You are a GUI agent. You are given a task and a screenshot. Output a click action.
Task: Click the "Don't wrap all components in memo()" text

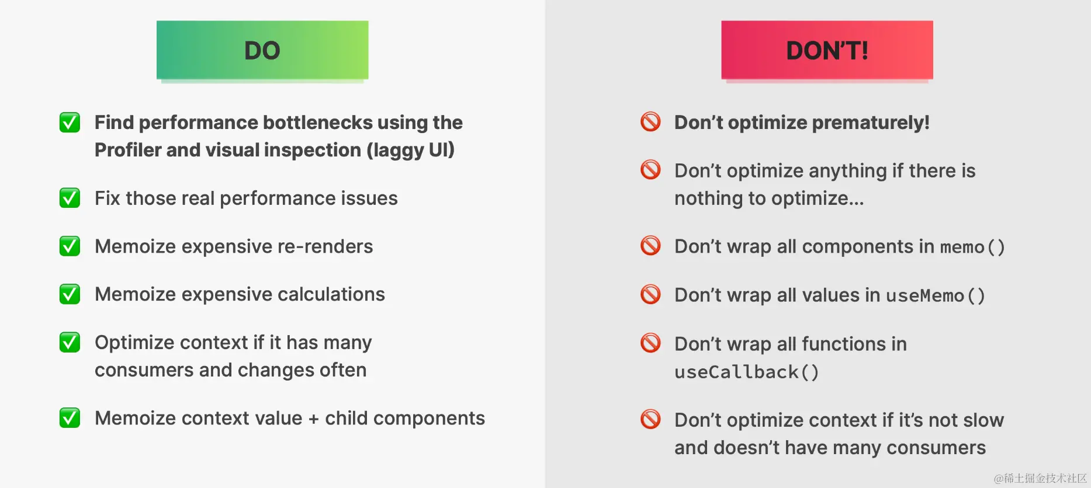click(x=839, y=247)
